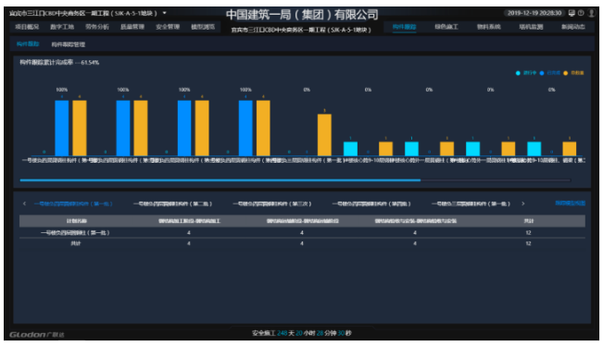Select plan tab ending (第二批)

pos(172,204)
